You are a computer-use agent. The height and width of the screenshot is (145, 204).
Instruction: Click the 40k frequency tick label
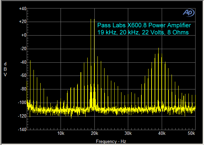click(161, 133)
